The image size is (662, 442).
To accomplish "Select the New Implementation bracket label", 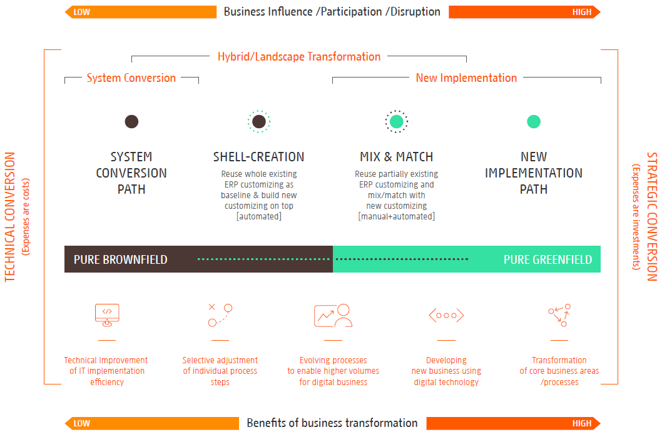I will coord(467,78).
